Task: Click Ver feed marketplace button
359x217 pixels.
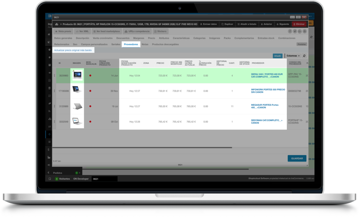Action: (x=107, y=32)
